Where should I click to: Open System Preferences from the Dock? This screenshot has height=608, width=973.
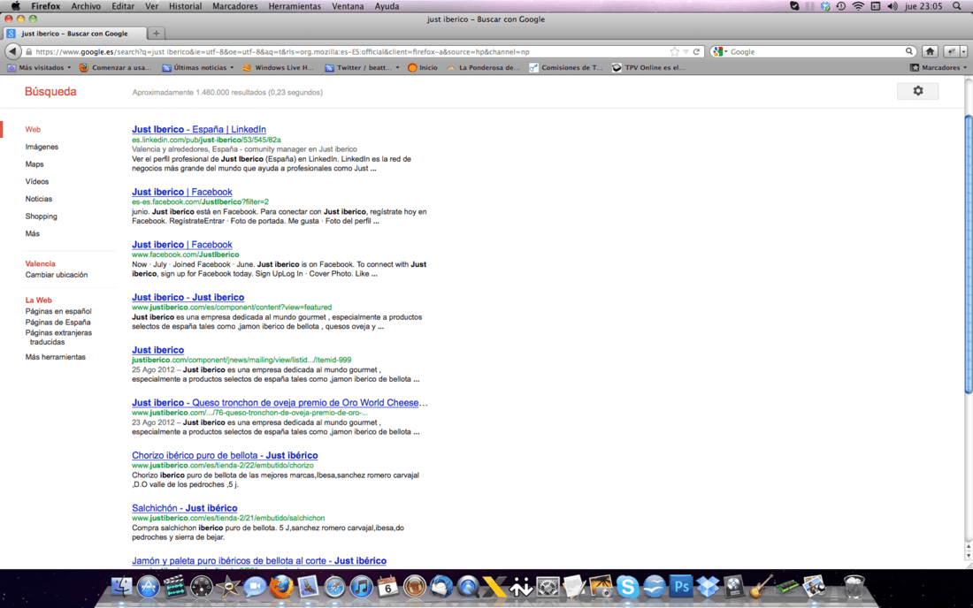pos(548,586)
